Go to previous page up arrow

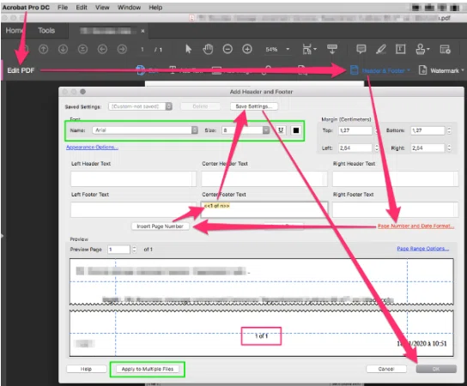pyautogui.click(x=44, y=49)
